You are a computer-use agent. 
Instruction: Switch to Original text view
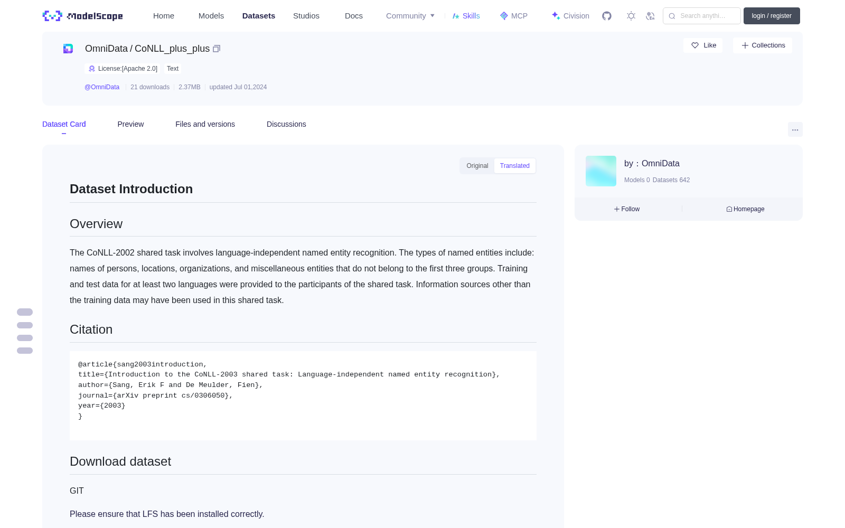(x=477, y=166)
